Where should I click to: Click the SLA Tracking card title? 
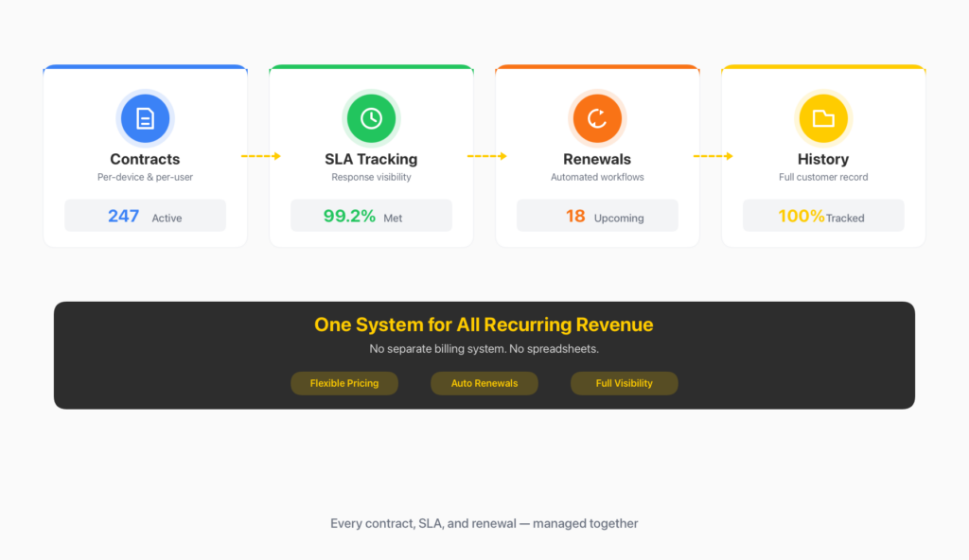tap(371, 159)
